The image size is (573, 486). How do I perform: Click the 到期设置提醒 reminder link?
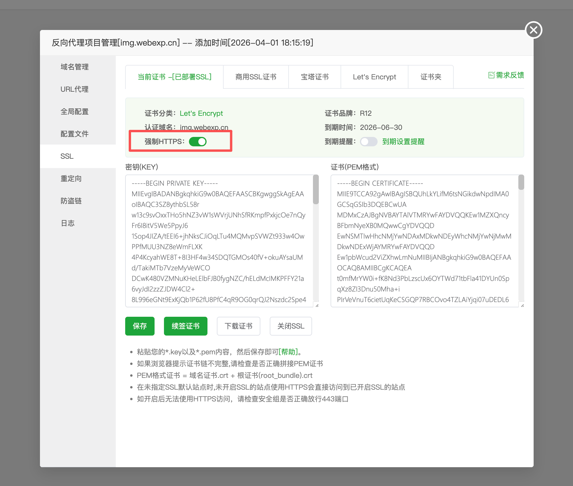[x=403, y=142]
